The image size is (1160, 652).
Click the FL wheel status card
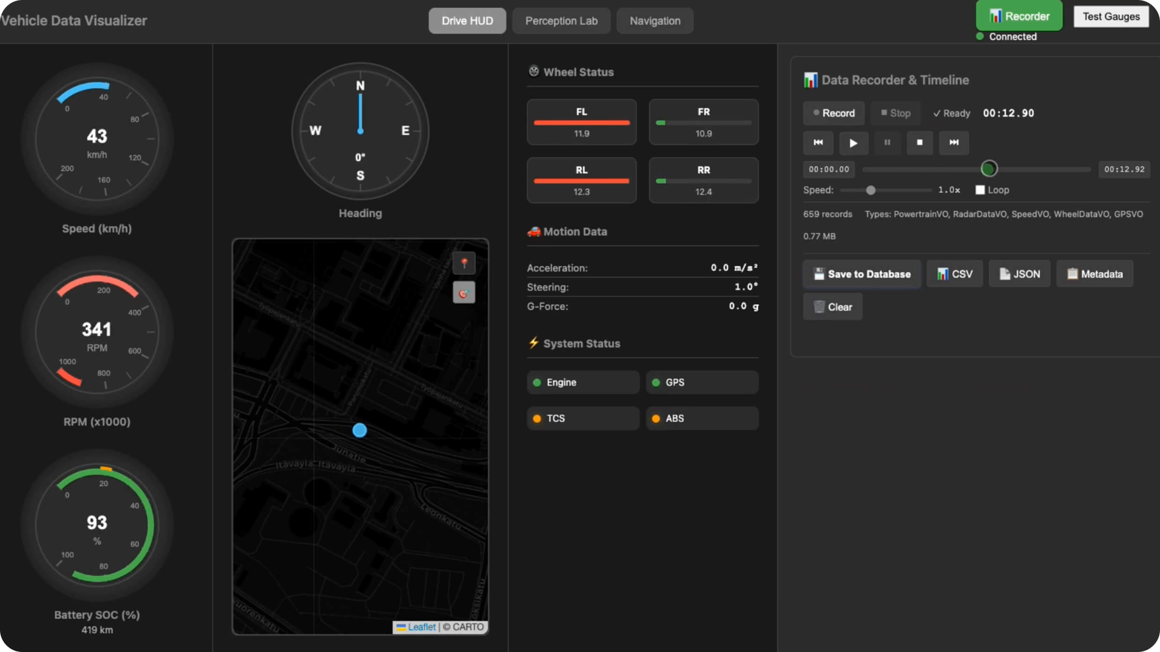point(581,122)
